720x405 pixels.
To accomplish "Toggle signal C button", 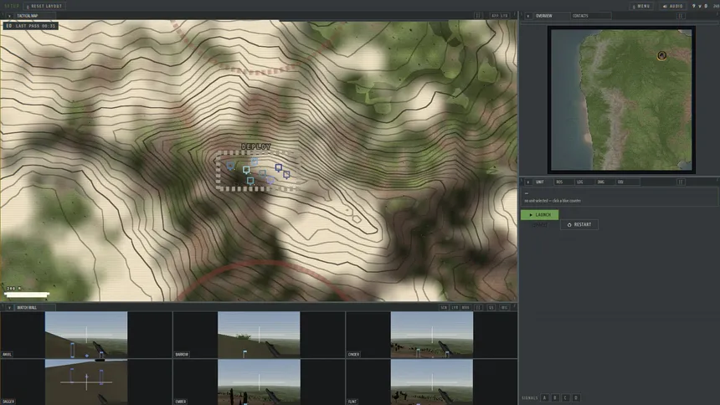I will coord(565,397).
